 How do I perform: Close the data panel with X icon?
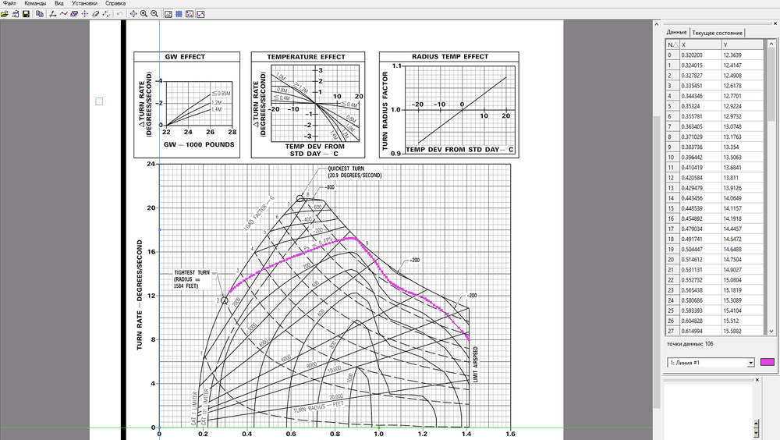pyautogui.click(x=775, y=23)
